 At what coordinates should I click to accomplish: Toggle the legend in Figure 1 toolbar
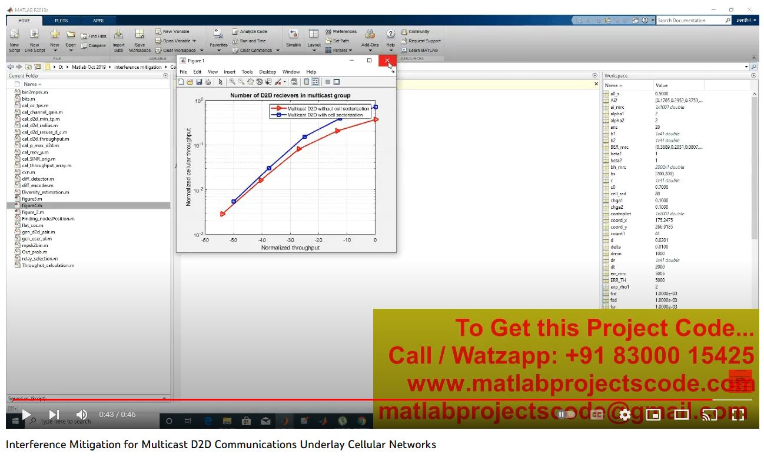click(315, 82)
